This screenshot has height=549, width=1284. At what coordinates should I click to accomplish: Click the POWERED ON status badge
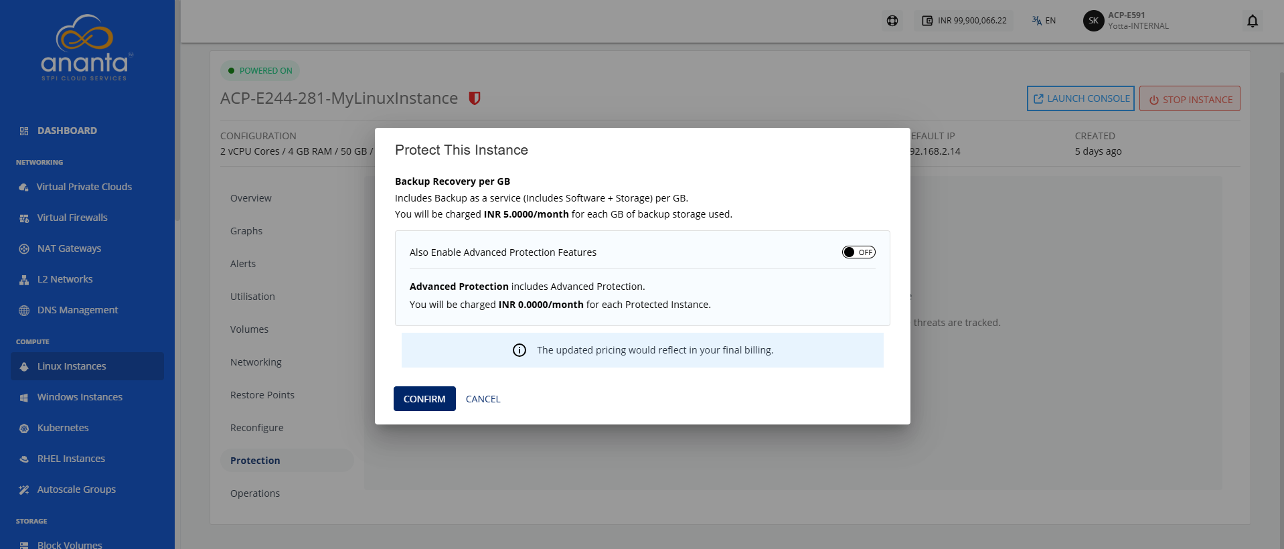point(260,71)
